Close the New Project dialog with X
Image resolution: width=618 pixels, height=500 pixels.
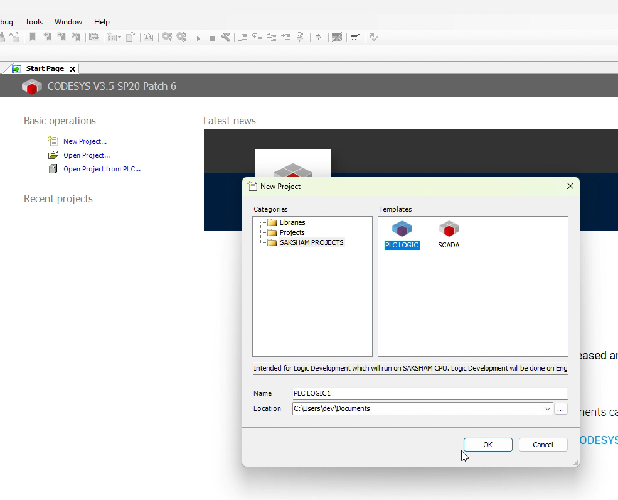pos(570,187)
